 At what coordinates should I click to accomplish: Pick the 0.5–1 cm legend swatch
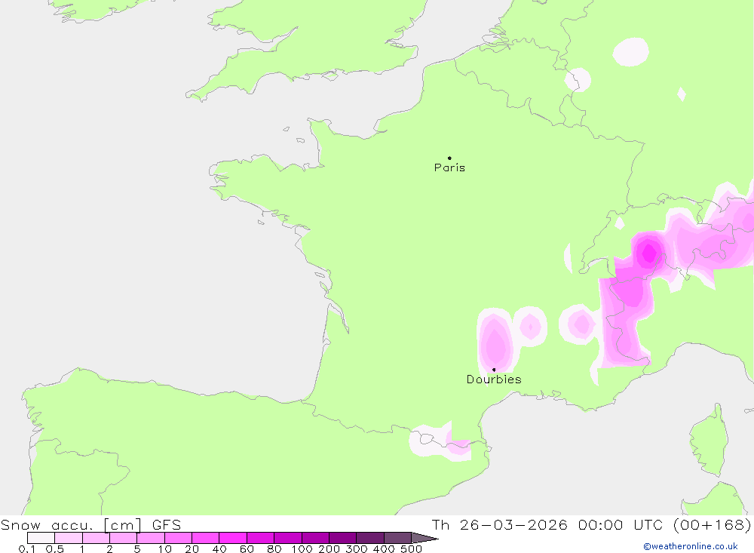[69, 538]
